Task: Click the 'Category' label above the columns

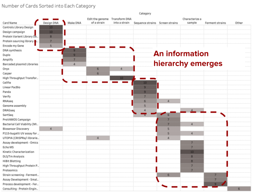Action: coord(145,14)
